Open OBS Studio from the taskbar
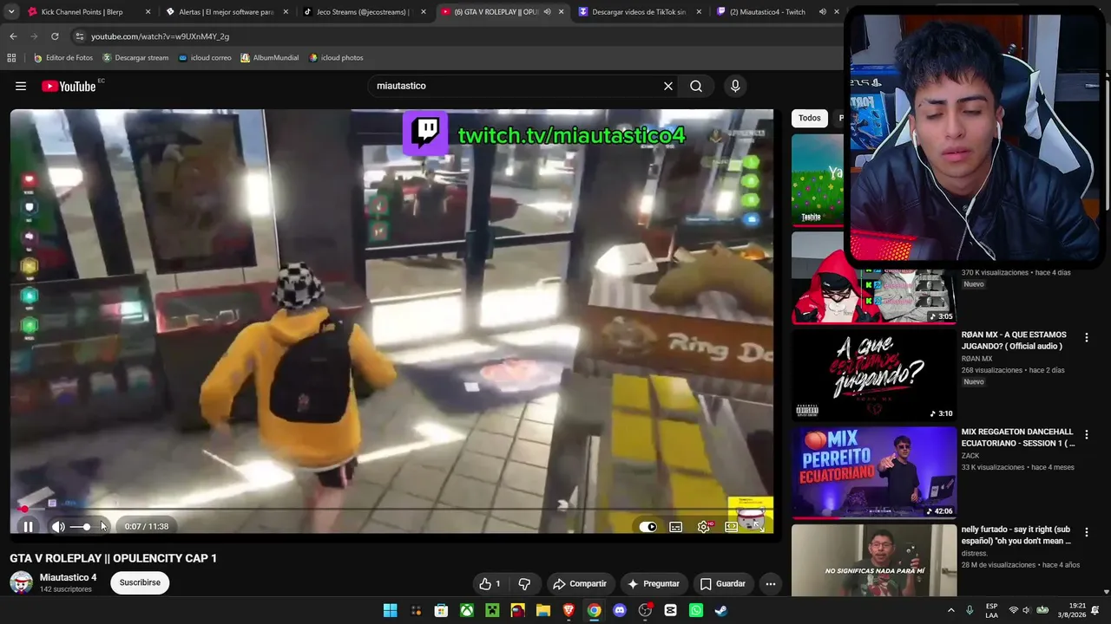1111x624 pixels. pyautogui.click(x=645, y=610)
